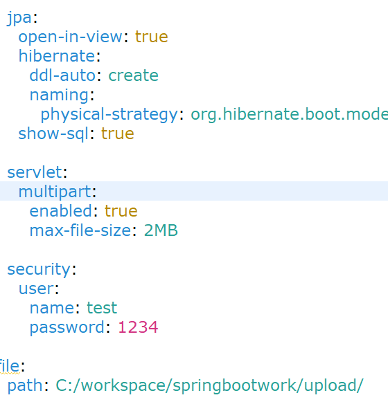Click the 'path' key
Screen dimensions: 388x402
pyautogui.click(x=25, y=386)
